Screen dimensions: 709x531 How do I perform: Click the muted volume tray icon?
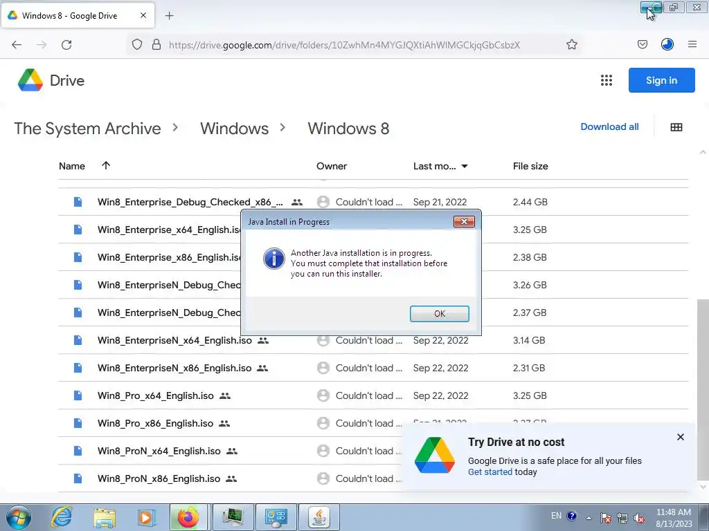click(x=639, y=519)
